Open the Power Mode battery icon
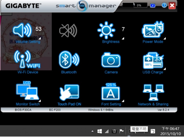 (x=153, y=29)
